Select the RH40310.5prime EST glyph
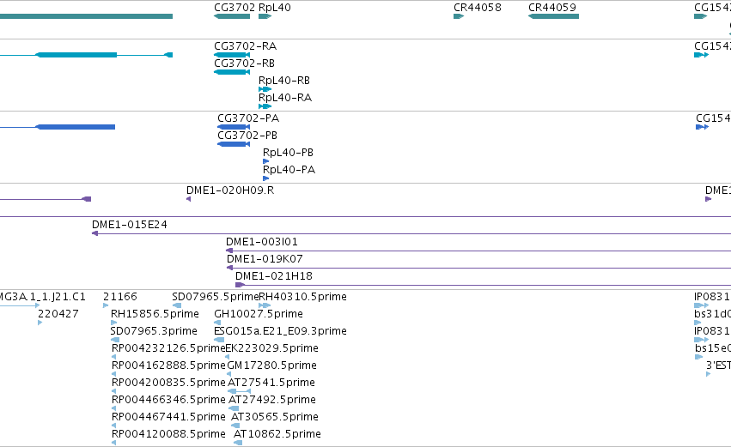731x447 pixels. 265,306
